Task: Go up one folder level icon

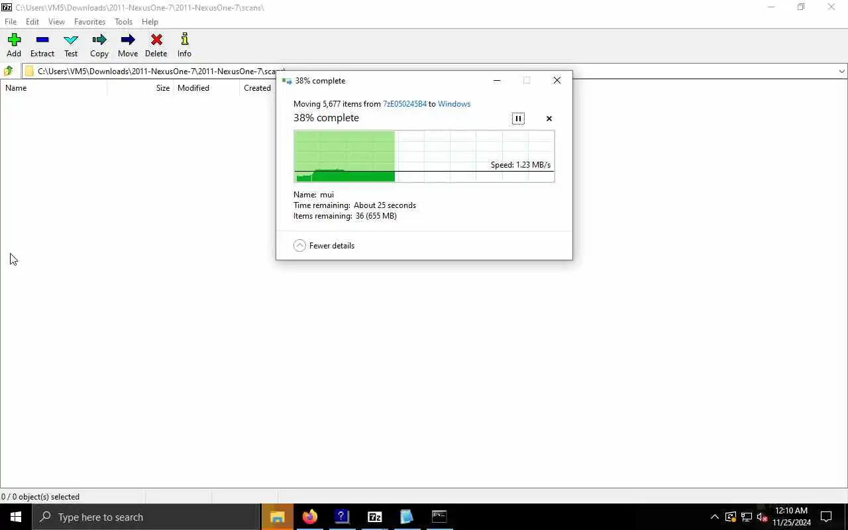Action: point(9,71)
